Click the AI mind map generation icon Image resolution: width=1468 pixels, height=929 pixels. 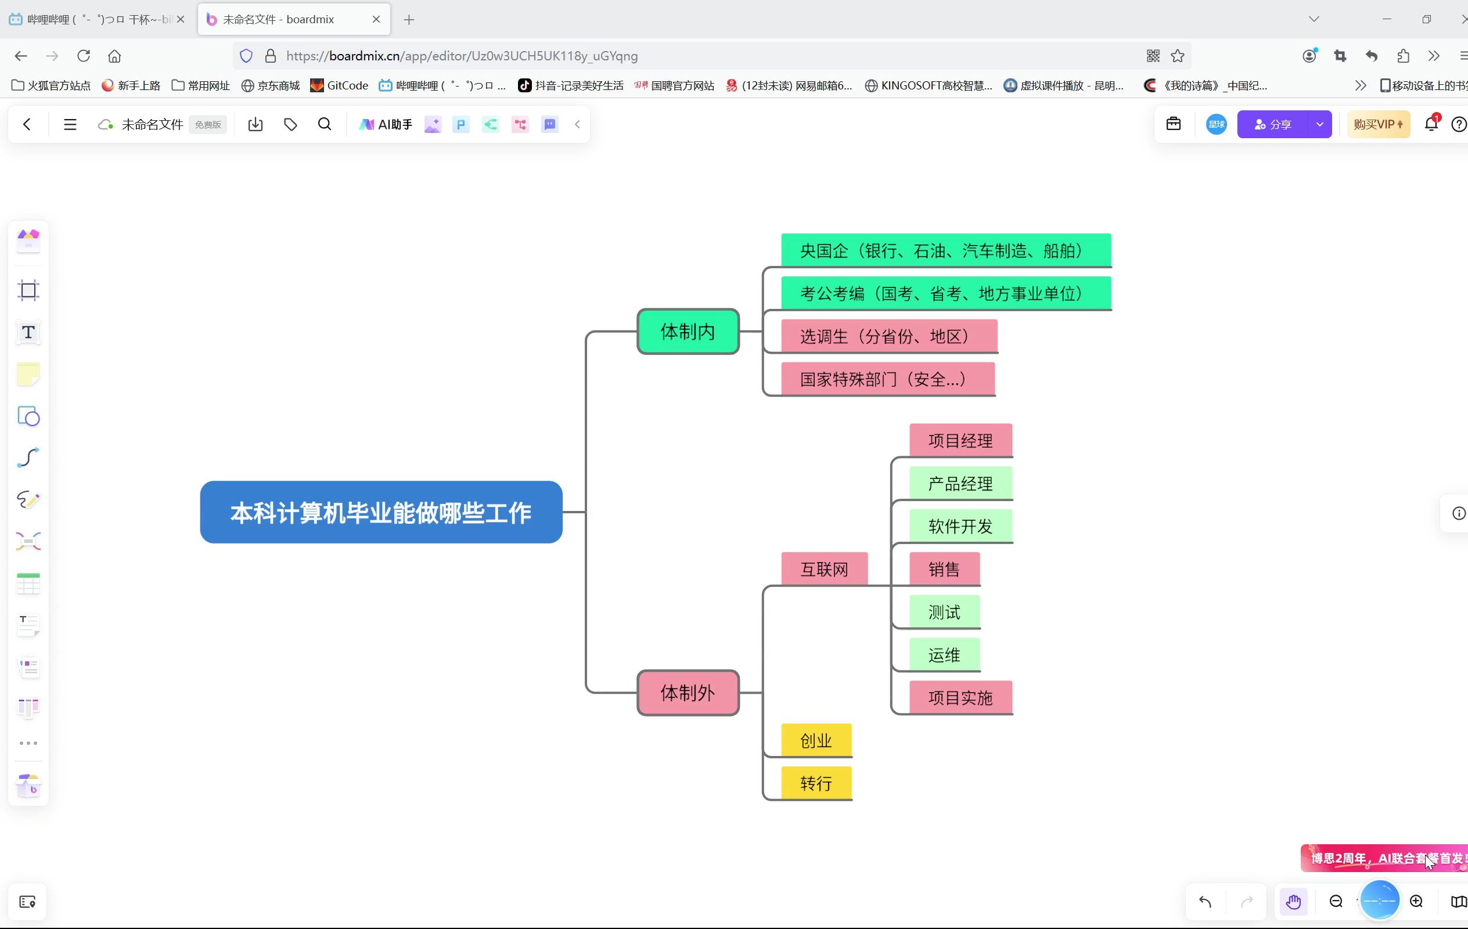tap(491, 124)
